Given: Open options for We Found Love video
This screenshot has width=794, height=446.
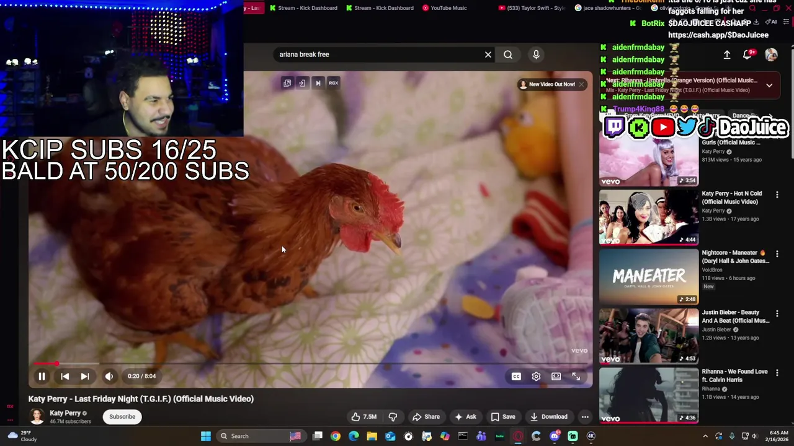Looking at the screenshot, I should click(777, 373).
